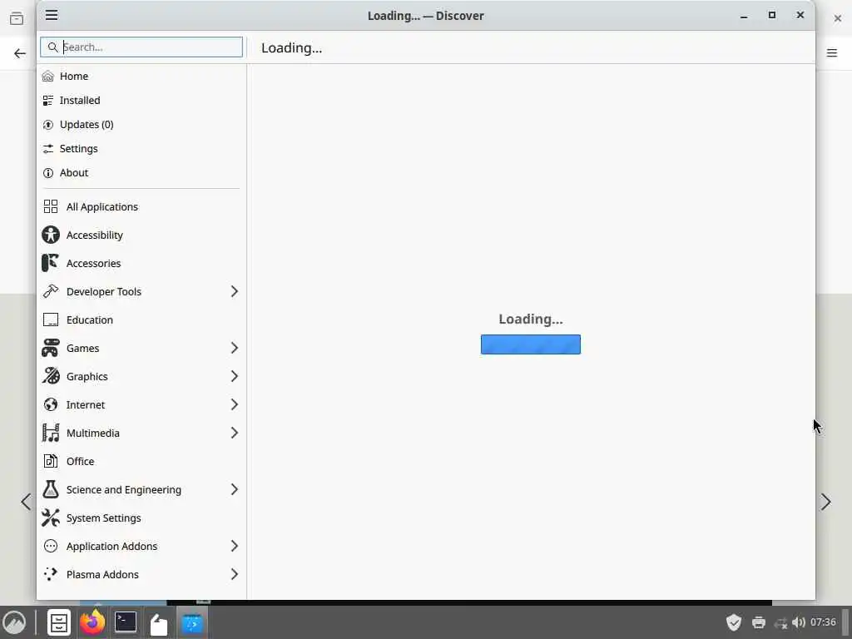Open the volume tray icon

[798, 622]
